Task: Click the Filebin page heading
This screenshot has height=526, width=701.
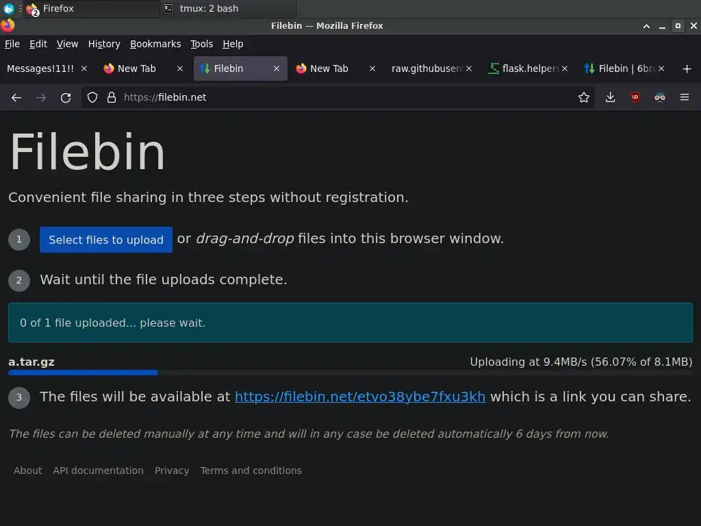Action: tap(88, 152)
